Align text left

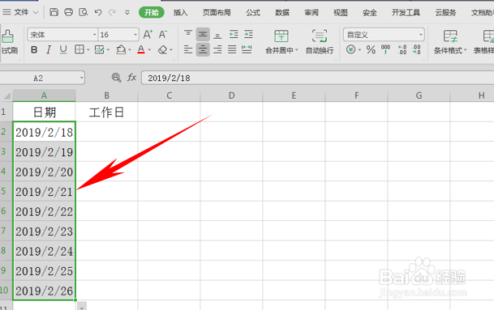click(x=188, y=49)
